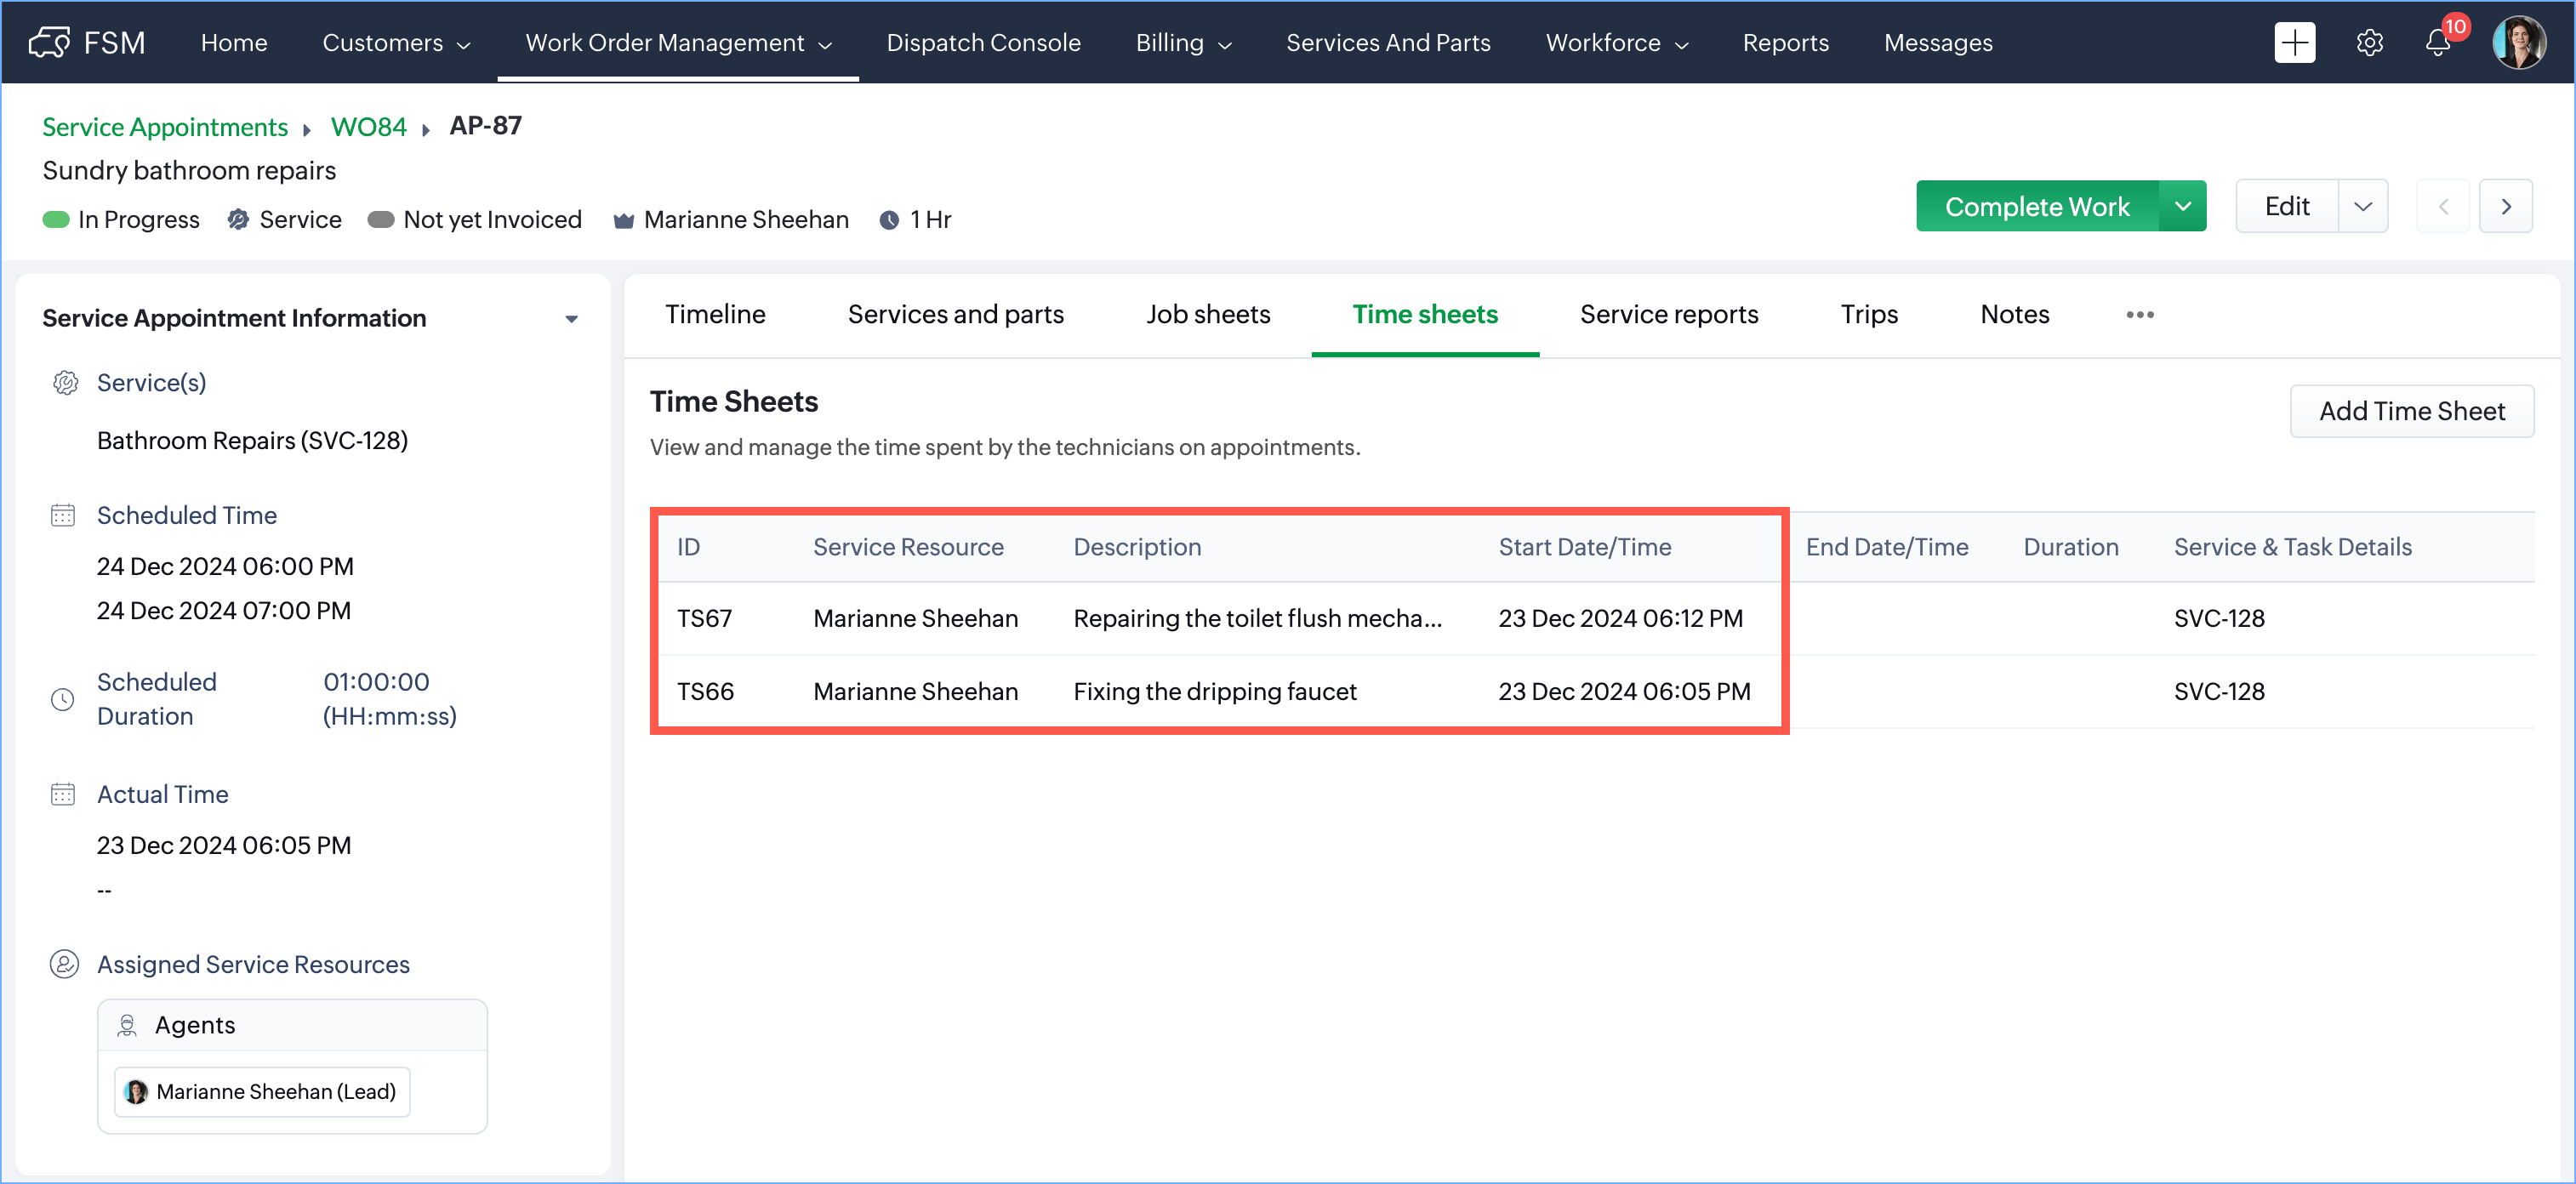Open the notifications bell

pyautogui.click(x=2437, y=42)
